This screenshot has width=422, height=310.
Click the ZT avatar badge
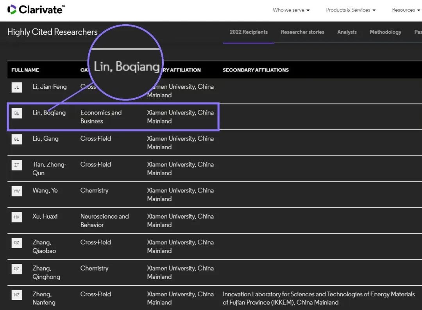click(x=16, y=165)
